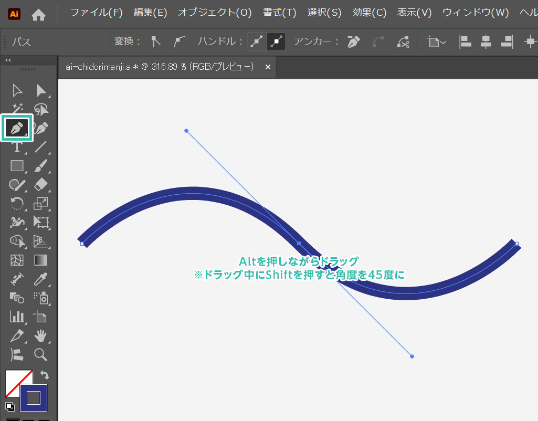
Task: Toggle show handles for multiple anchors
Action: [x=257, y=42]
